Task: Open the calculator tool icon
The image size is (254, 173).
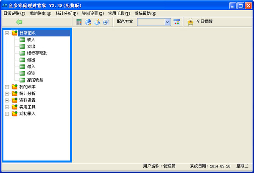Action: click(x=79, y=22)
